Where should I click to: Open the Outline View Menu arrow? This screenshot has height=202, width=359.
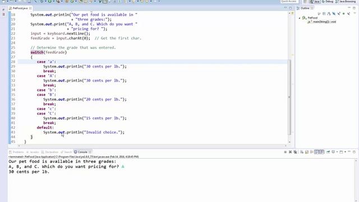click(x=355, y=13)
